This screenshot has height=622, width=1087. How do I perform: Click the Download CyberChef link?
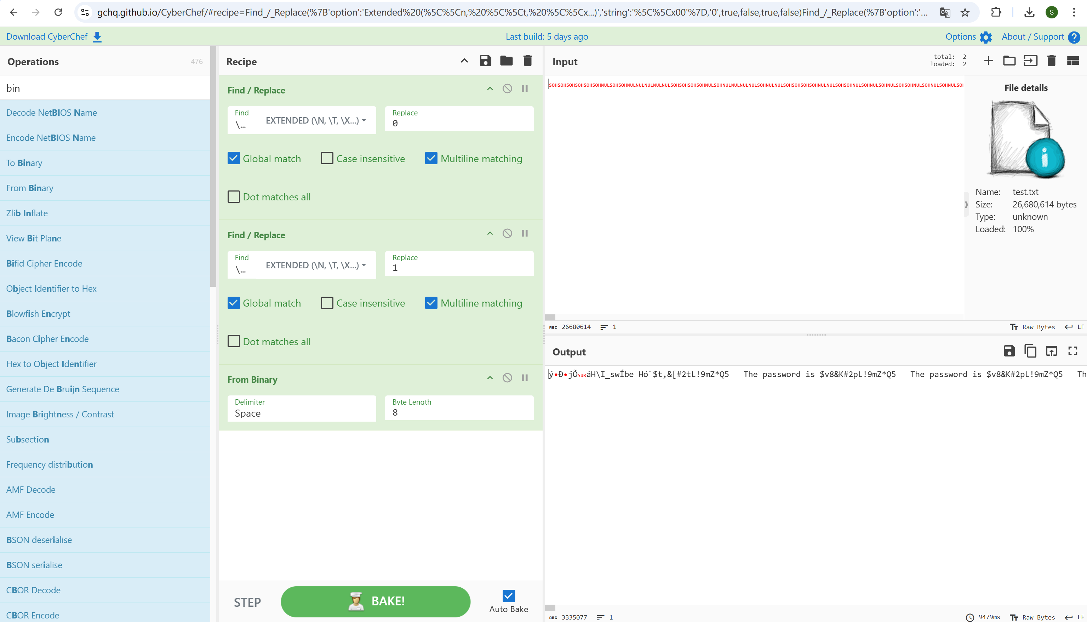(x=54, y=37)
